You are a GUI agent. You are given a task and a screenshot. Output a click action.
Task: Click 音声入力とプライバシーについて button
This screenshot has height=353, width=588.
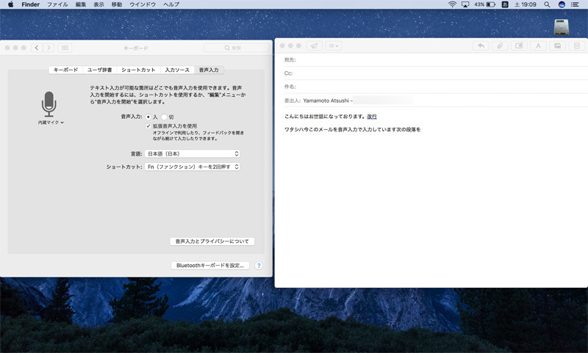coord(212,241)
